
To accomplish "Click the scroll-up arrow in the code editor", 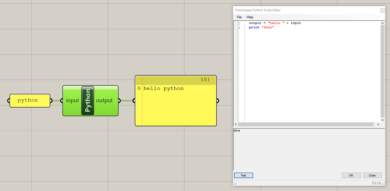I will click(x=383, y=23).
